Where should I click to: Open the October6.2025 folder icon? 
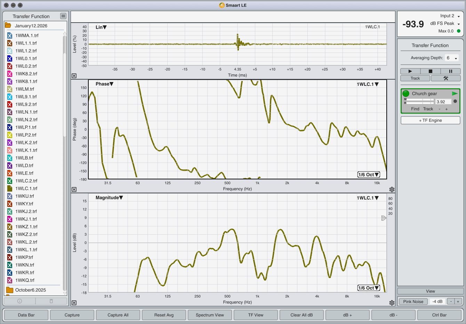pyautogui.click(x=10, y=290)
